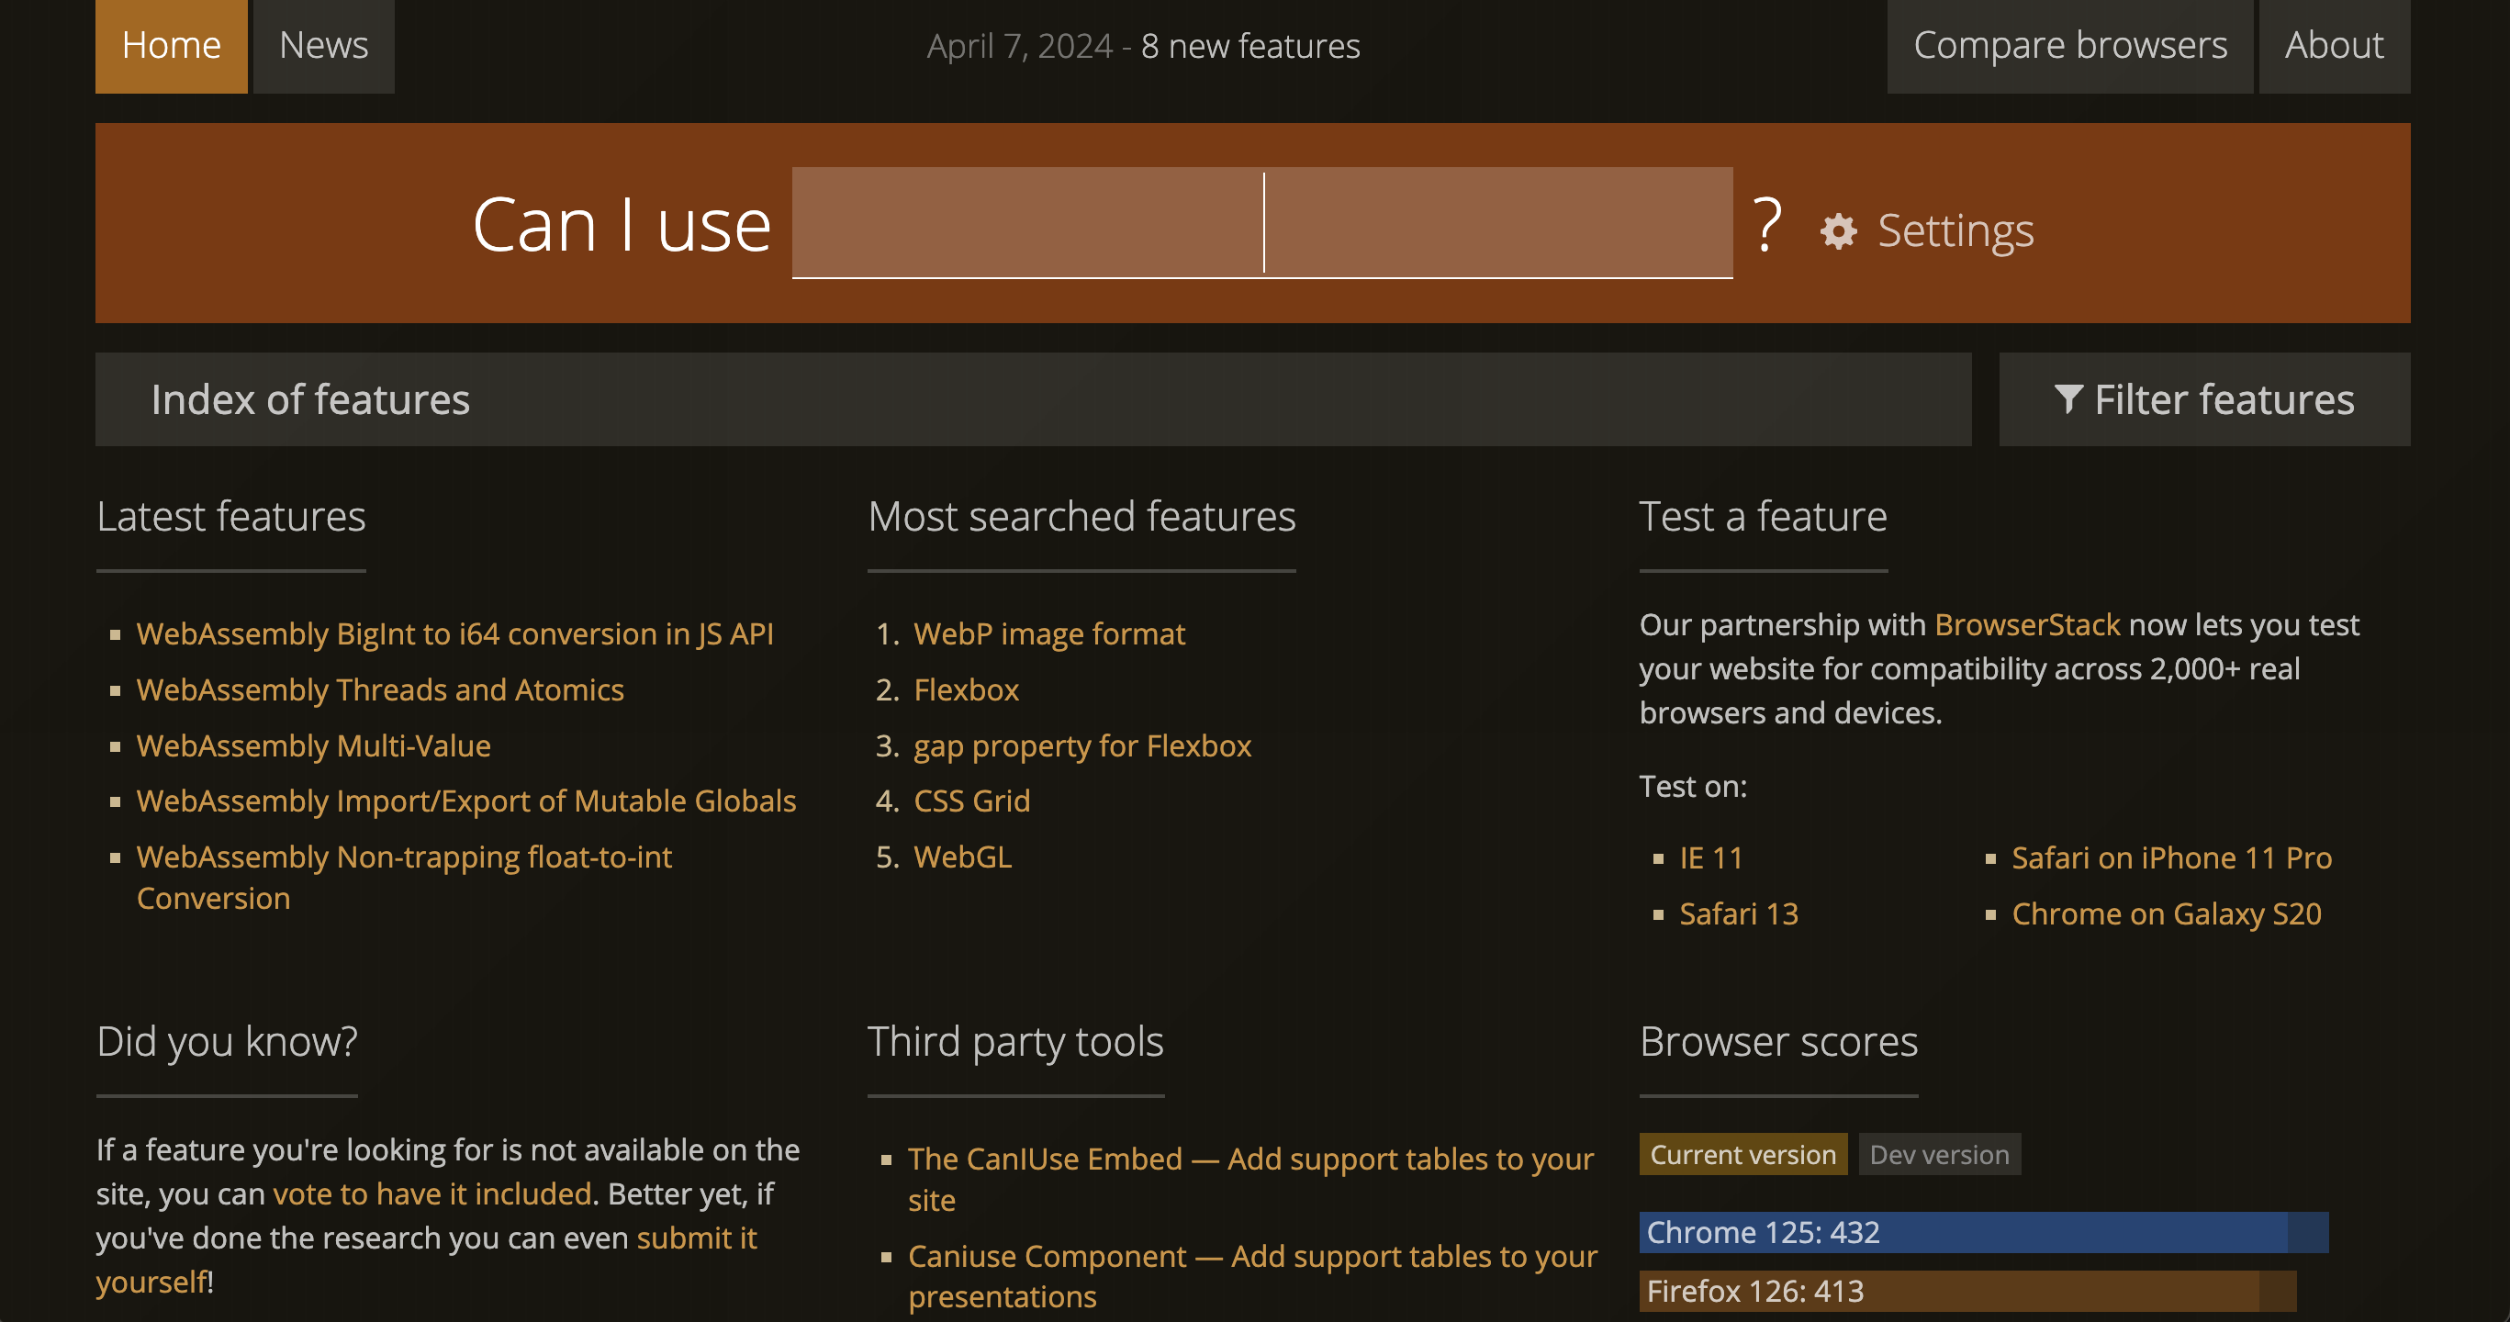Open WebP image format feature
Image resolution: width=2510 pixels, height=1322 pixels.
tap(1048, 634)
